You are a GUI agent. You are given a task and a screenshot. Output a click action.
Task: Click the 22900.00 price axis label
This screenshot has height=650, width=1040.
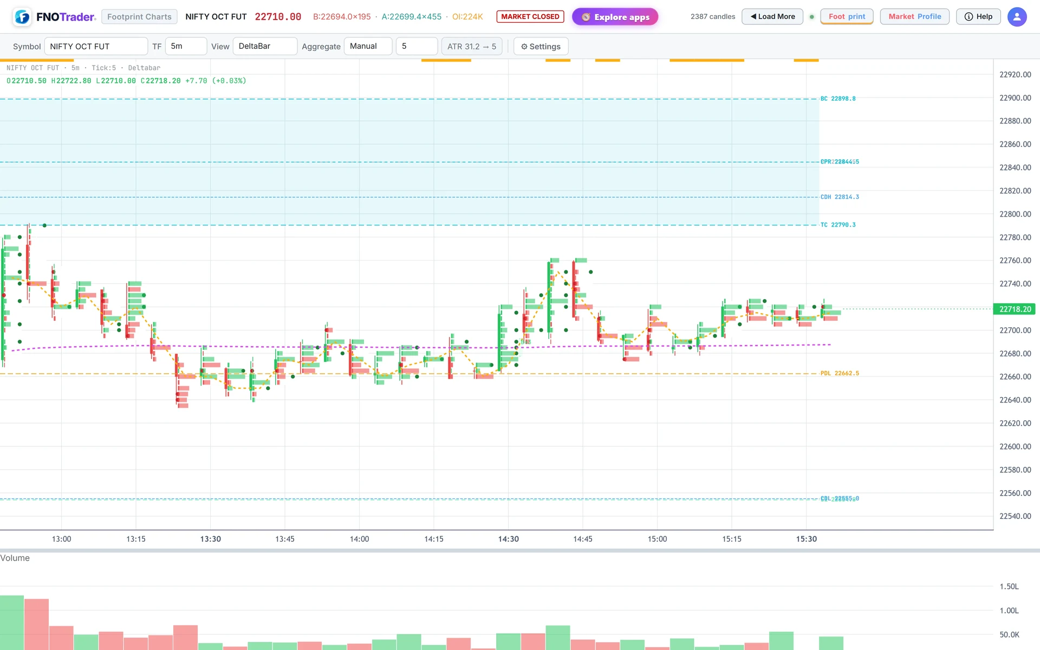click(x=1015, y=98)
